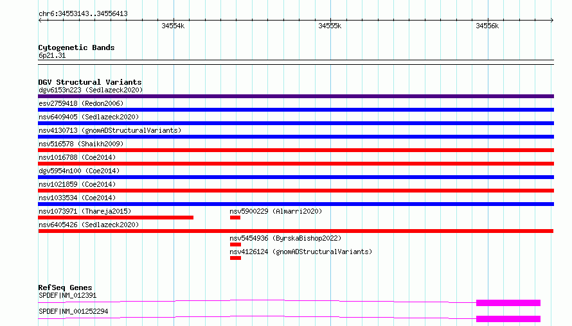Click the red nsv1016788 variant bar
Image resolution: width=572 pixels, height=326 pixels.
tap(296, 164)
